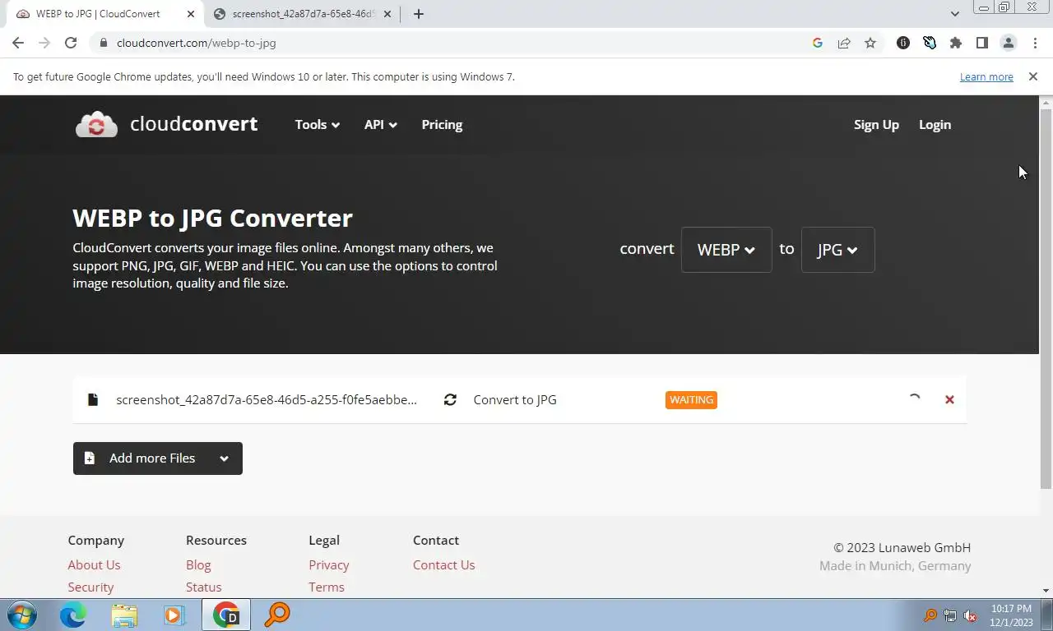Viewport: 1053px width, 631px height.
Task: Click the forward navigation arrow
Action: (44, 43)
